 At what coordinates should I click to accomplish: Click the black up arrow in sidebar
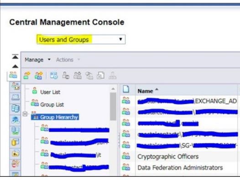click(x=15, y=66)
